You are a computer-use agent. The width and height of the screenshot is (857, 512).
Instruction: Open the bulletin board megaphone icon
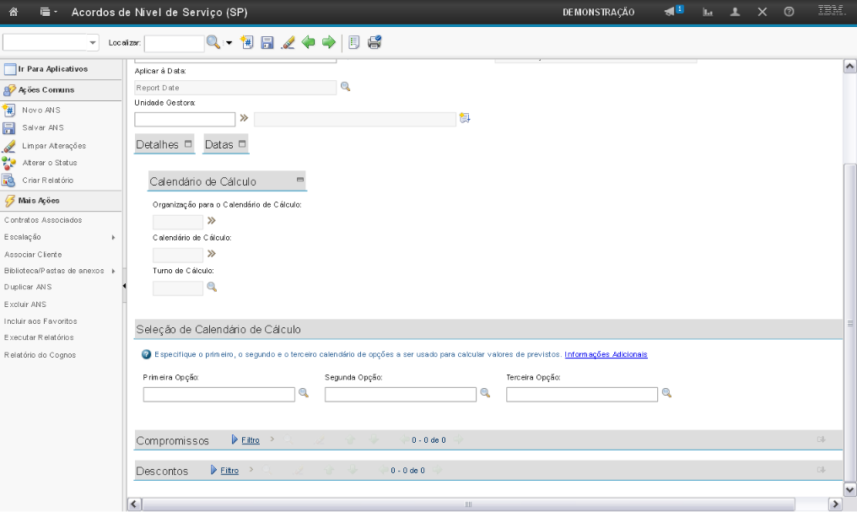672,12
